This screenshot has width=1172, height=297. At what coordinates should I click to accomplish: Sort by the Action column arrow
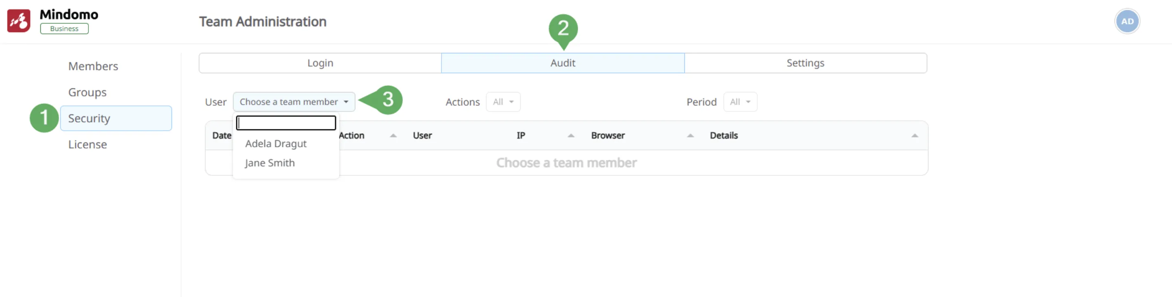pyautogui.click(x=393, y=136)
